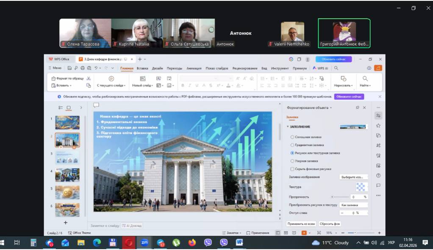Click the 'Найти' find icon
Image resolution: width=433 pixels, height=250 pixels.
[x=365, y=79]
